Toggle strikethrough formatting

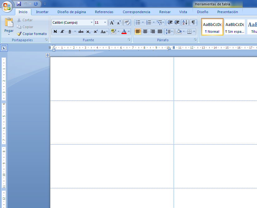(x=81, y=32)
